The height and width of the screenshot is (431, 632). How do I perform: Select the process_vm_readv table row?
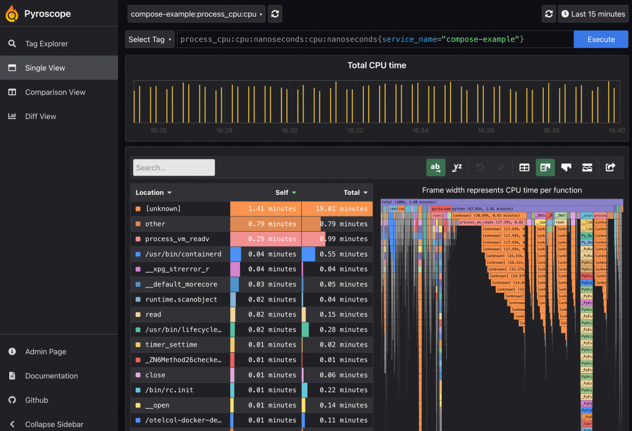coord(252,239)
